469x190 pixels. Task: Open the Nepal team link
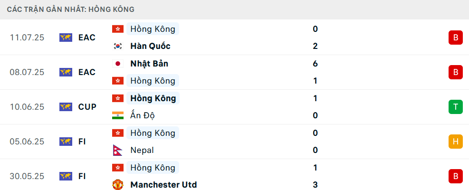click(x=142, y=150)
